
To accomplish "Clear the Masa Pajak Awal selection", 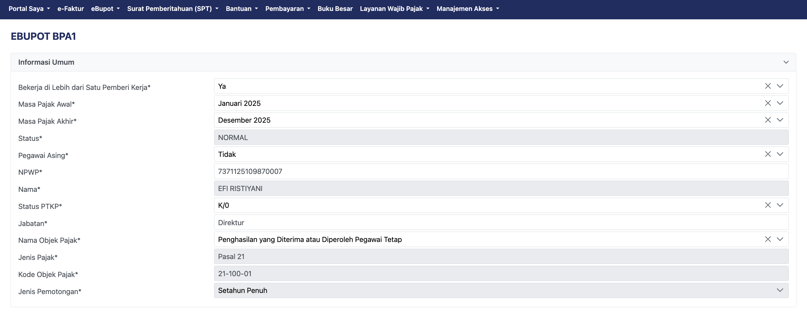I will (x=767, y=103).
